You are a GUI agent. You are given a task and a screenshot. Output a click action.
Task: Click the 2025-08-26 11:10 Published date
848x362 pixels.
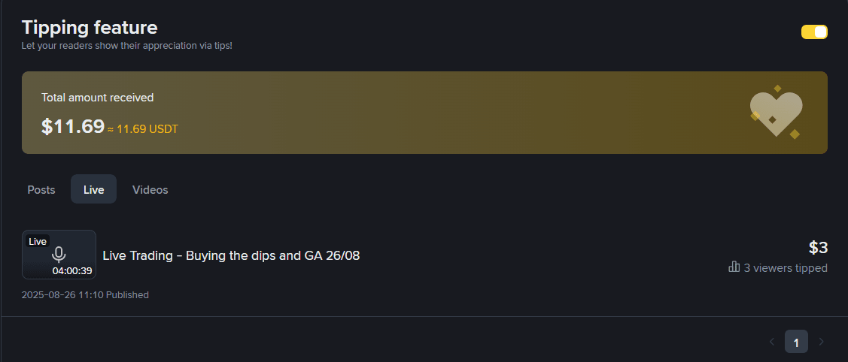pos(85,295)
